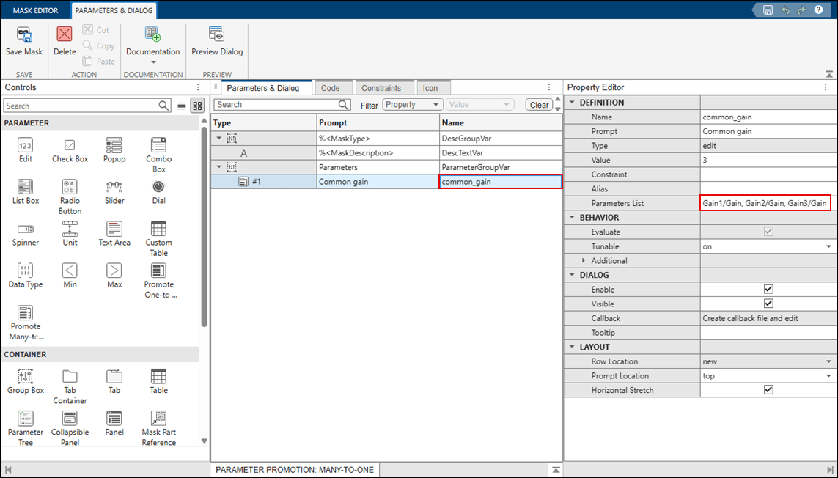This screenshot has width=838, height=478.
Task: Add a Unit control
Action: [70, 234]
